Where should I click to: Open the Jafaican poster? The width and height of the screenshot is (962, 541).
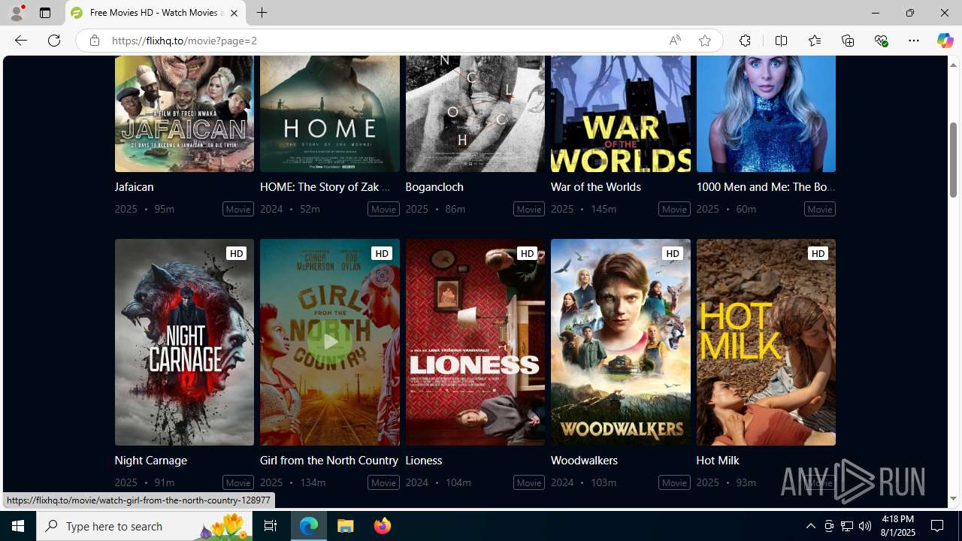pos(184,114)
